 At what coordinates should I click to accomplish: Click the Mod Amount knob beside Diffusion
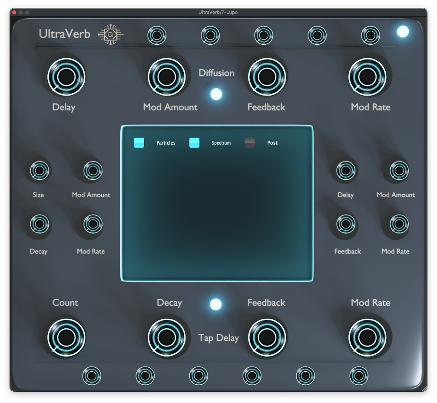click(168, 76)
